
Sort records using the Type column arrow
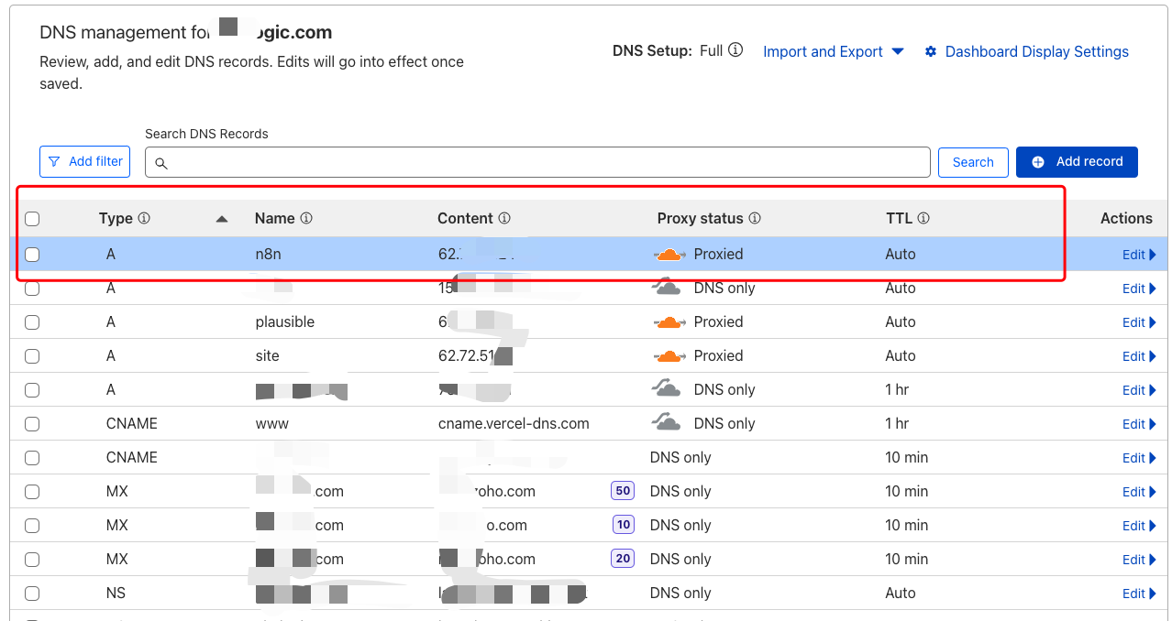[x=221, y=219]
